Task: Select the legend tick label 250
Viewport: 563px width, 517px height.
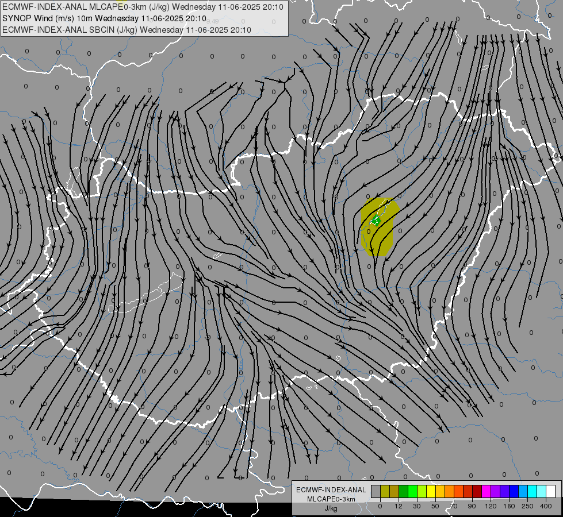Action: click(527, 506)
